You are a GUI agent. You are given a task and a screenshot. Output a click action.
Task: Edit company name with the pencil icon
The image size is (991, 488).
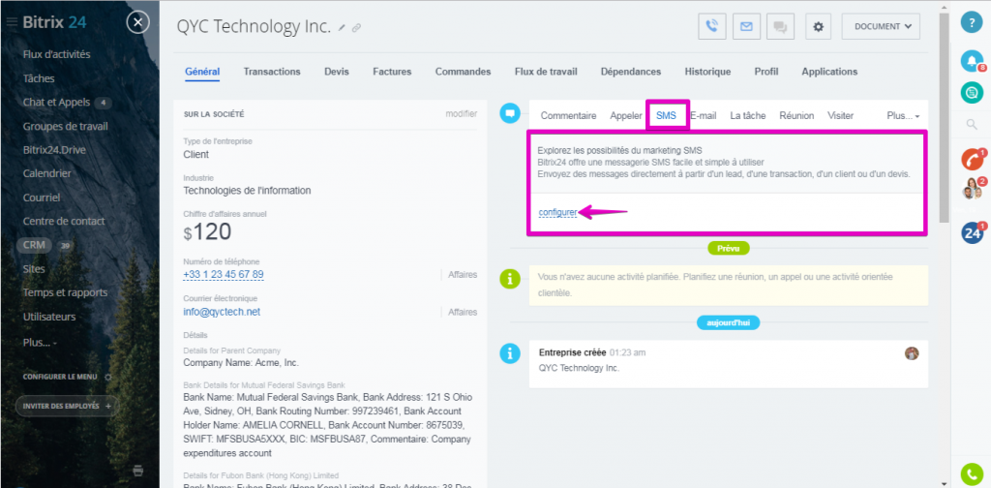click(342, 28)
